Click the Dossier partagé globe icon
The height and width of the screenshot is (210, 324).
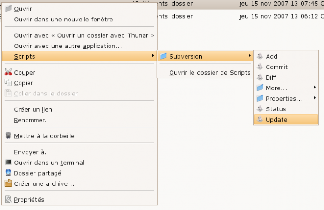point(8,173)
